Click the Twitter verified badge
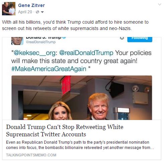The width and height of the screenshot is (164, 164). tap(64, 38)
